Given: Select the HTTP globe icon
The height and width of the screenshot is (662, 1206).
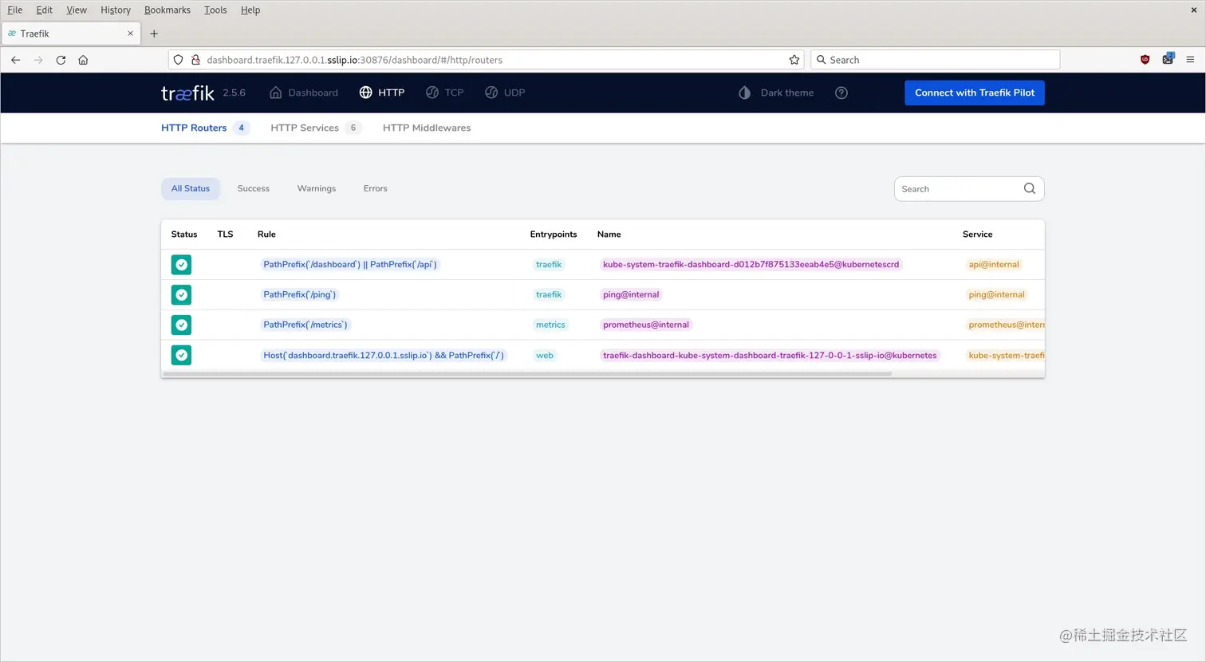Looking at the screenshot, I should (365, 93).
